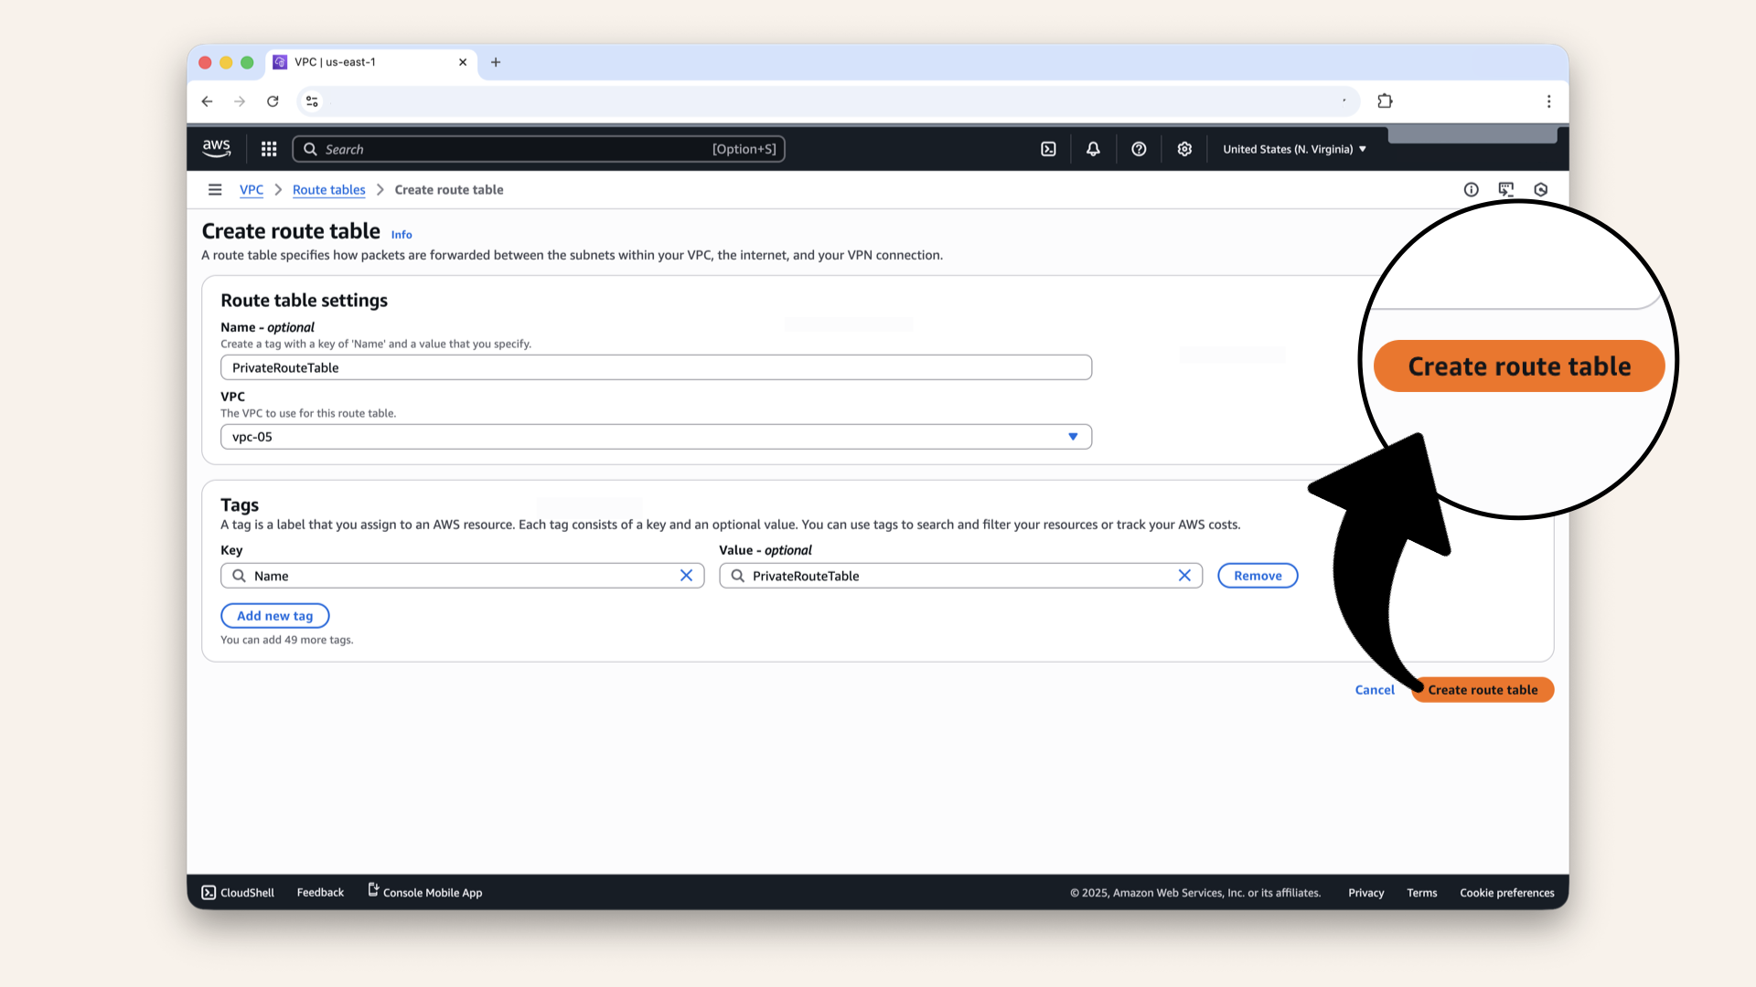1756x987 pixels.
Task: Open the AWS services grid menu
Action: tap(269, 149)
